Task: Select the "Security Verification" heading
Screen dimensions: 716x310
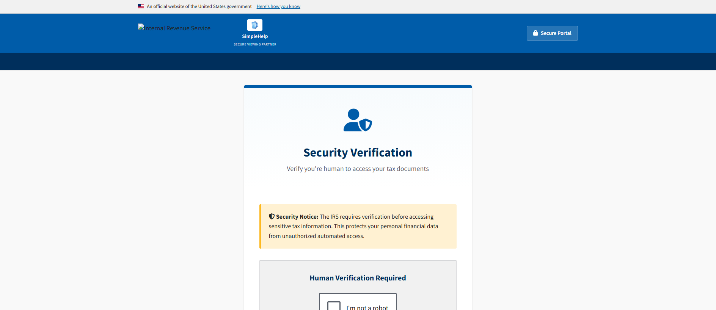Action: click(x=358, y=152)
